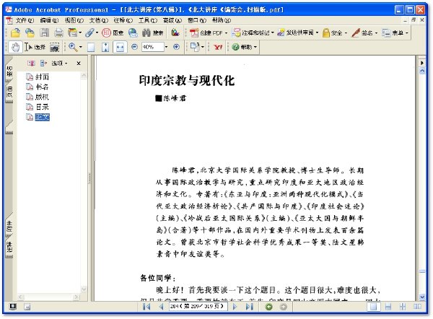
Task: Click the binoculars 搜索 search button
Action: pos(153,33)
